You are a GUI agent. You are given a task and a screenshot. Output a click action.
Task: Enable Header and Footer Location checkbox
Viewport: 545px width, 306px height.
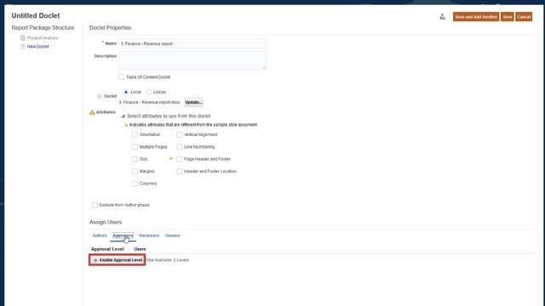(x=179, y=172)
